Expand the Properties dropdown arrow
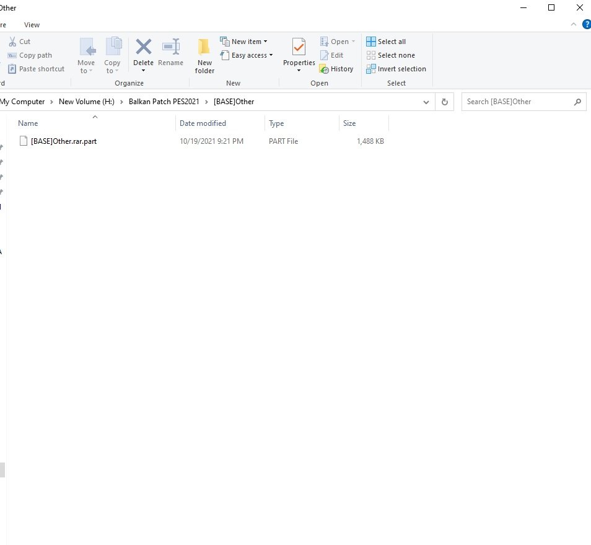This screenshot has width=591, height=545. [299, 71]
